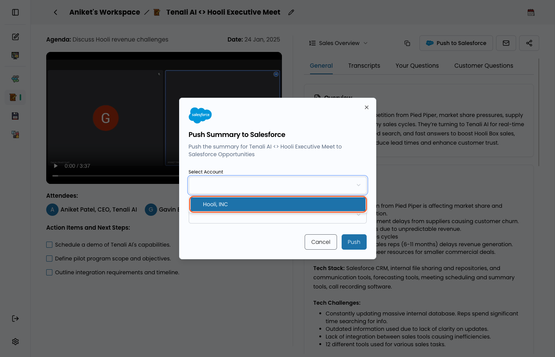The width and height of the screenshot is (555, 357).
Task: Email the summary via envelope icon
Action: pyautogui.click(x=506, y=43)
